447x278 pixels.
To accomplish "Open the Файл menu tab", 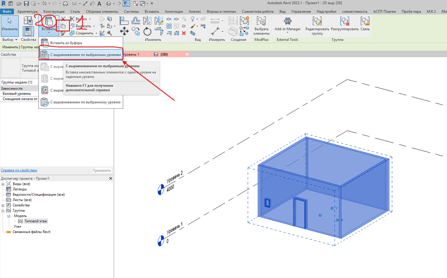I will pyautogui.click(x=6, y=12).
